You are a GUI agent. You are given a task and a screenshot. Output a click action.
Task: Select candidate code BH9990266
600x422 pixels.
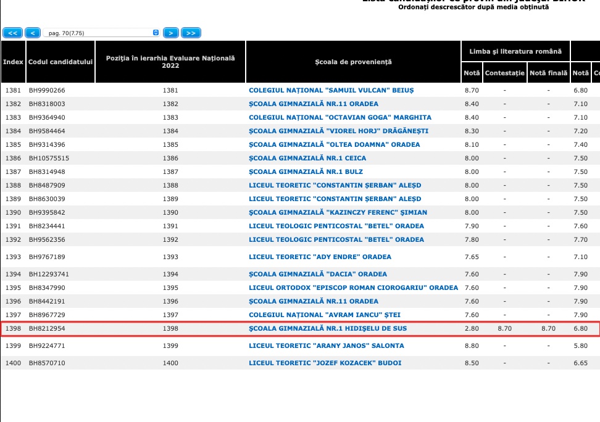[x=47, y=90]
